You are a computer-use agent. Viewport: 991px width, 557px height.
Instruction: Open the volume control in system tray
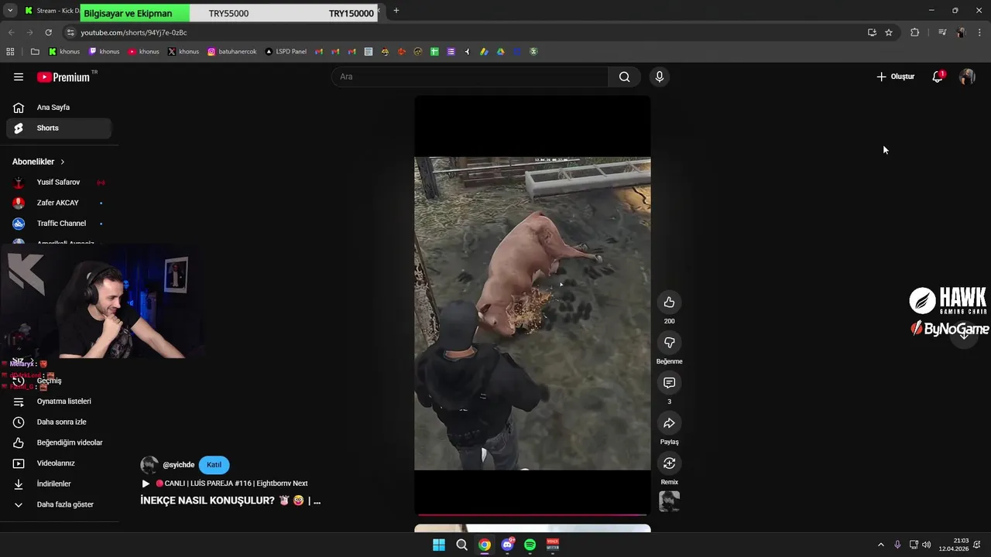pos(927,545)
